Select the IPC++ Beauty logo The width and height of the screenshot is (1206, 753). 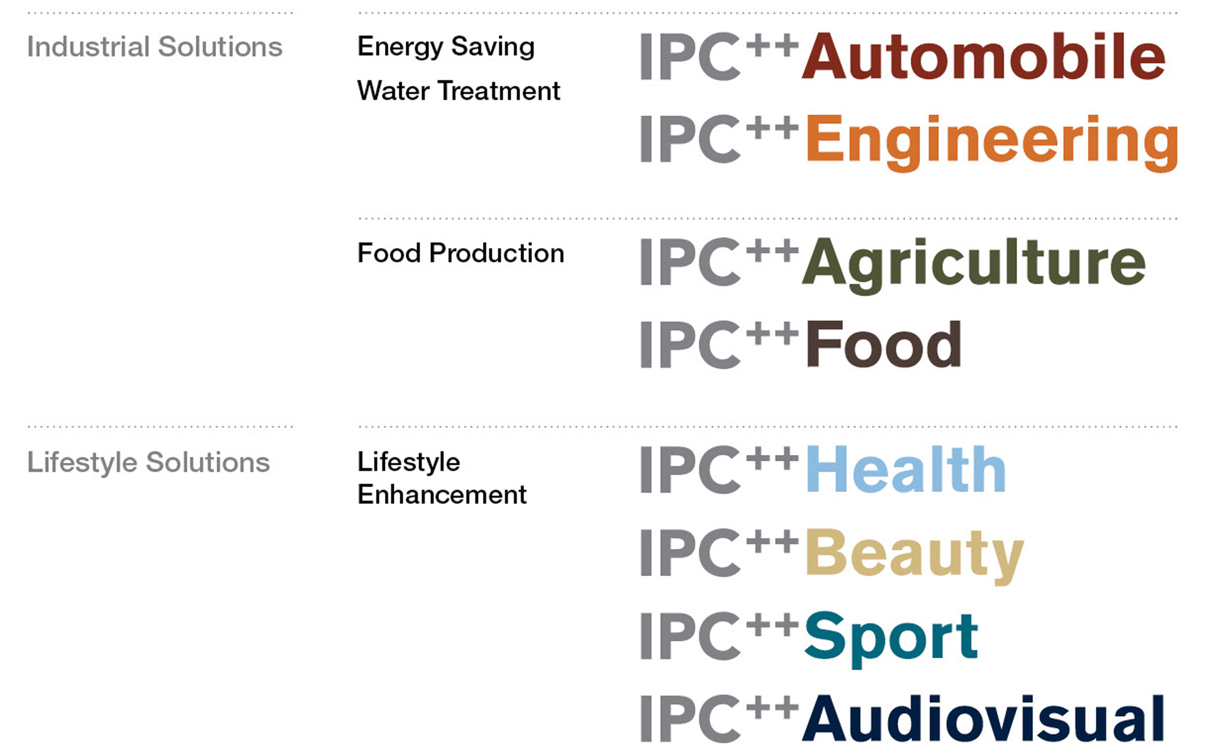[x=832, y=556]
